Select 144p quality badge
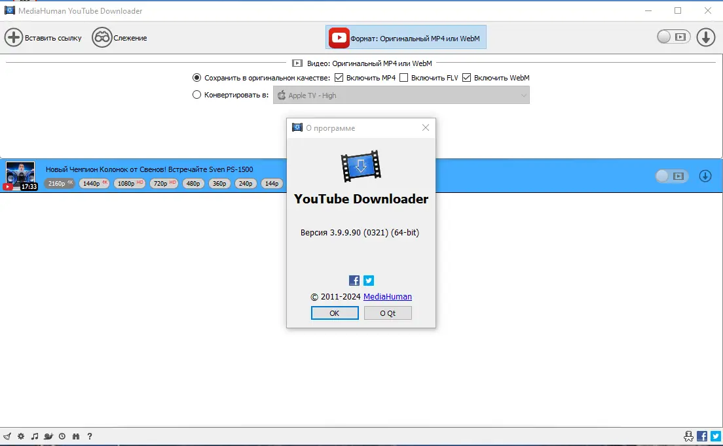 [x=272, y=183]
